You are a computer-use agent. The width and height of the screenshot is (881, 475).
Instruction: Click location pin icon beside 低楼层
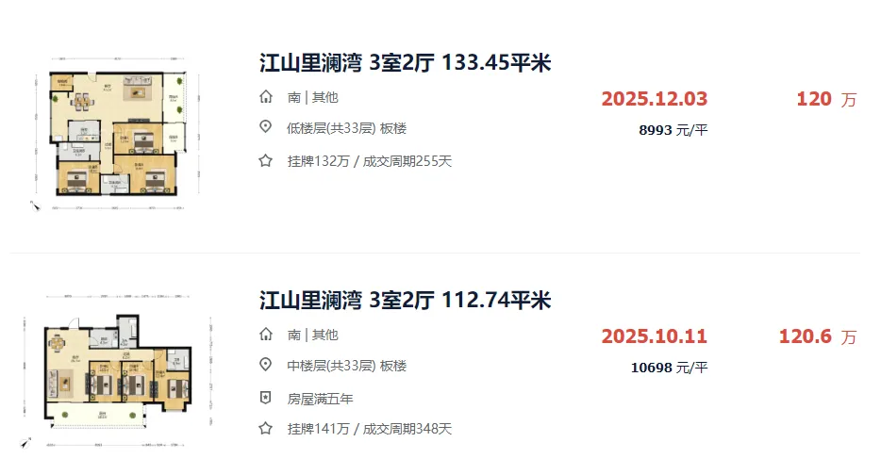pos(266,128)
